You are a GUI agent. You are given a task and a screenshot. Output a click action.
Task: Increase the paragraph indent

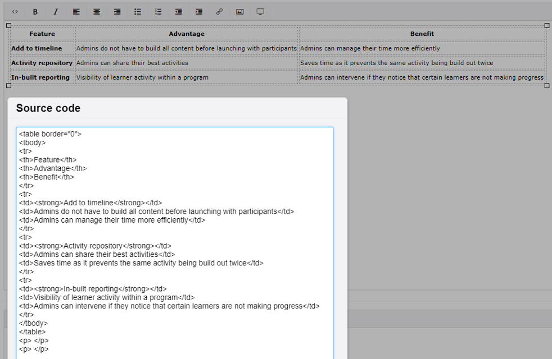198,11
